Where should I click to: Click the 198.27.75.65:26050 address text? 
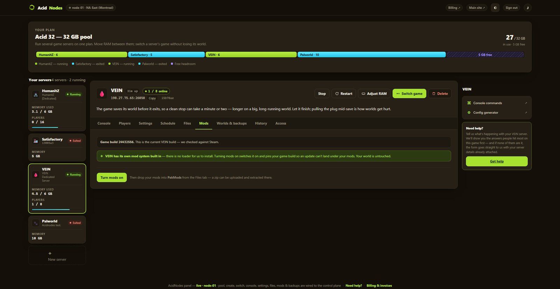click(x=128, y=98)
